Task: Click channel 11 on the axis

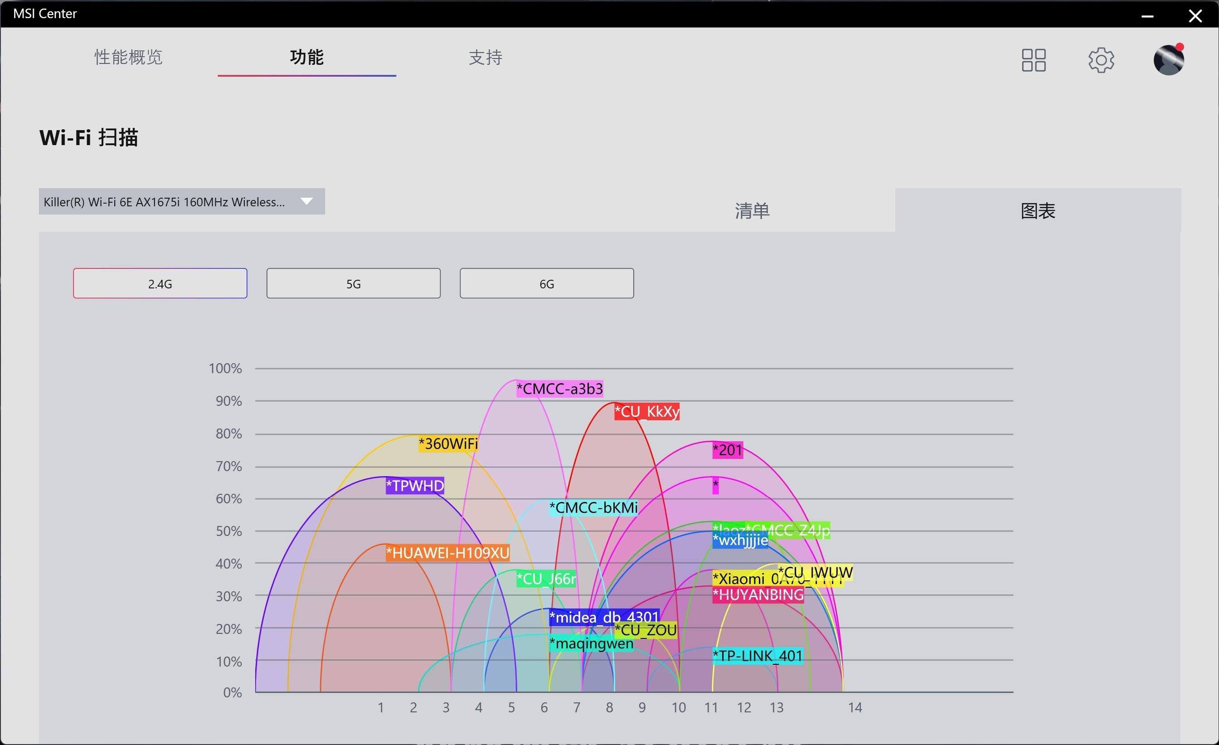Action: click(x=711, y=707)
